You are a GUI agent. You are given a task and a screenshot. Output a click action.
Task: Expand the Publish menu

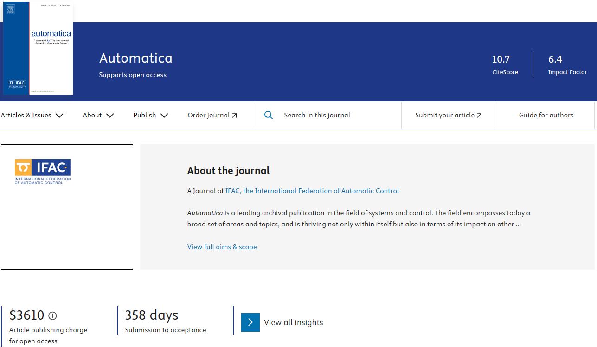tap(151, 115)
